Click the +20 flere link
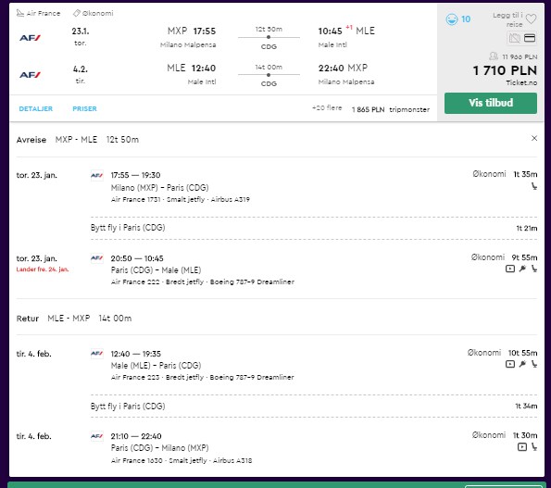This screenshot has height=488, width=551. [327, 107]
